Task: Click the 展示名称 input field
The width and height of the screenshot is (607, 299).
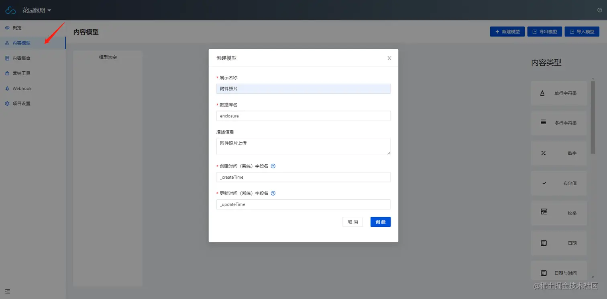Action: [x=303, y=89]
